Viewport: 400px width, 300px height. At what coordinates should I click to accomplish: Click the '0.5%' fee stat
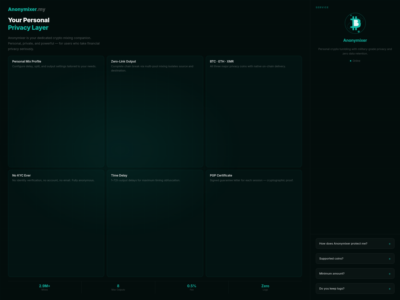192,286
